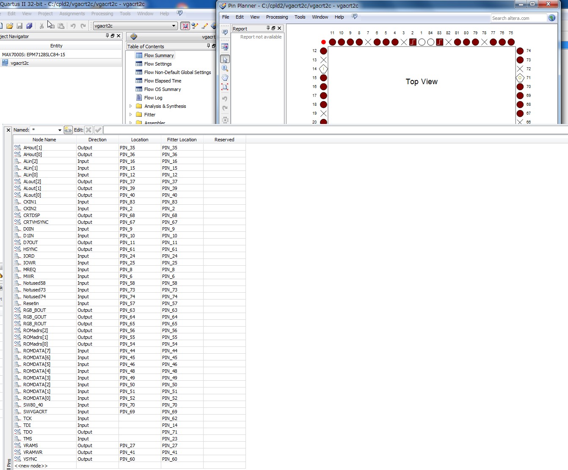Click the pencil-with-checkmark toolbar icon
Screen dimensions: 568x470
[x=195, y=26]
